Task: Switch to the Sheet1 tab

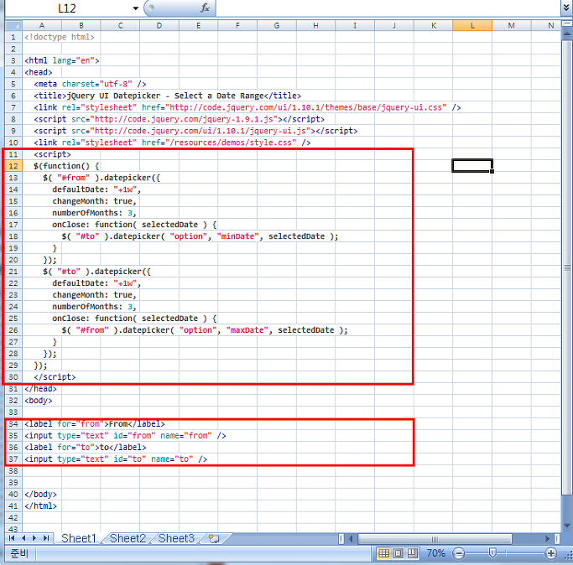Action: click(78, 538)
